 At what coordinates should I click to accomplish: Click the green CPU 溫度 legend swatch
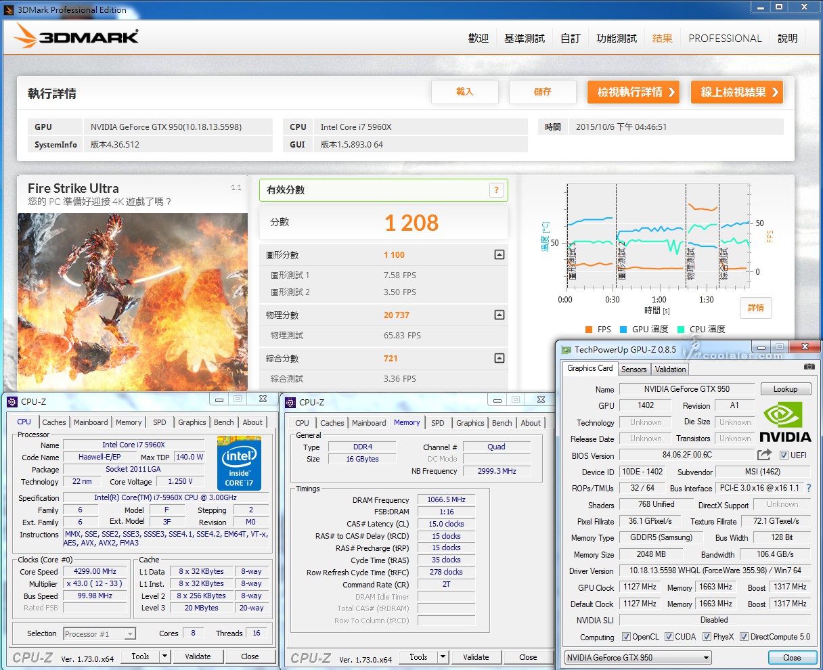681,330
